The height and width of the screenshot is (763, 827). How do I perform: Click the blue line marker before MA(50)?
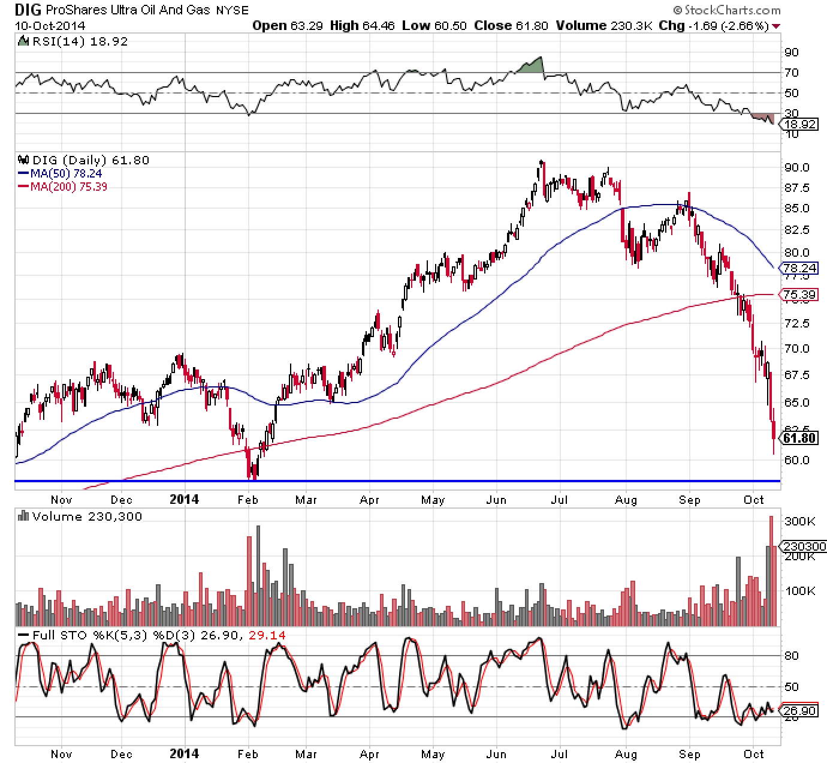point(24,173)
